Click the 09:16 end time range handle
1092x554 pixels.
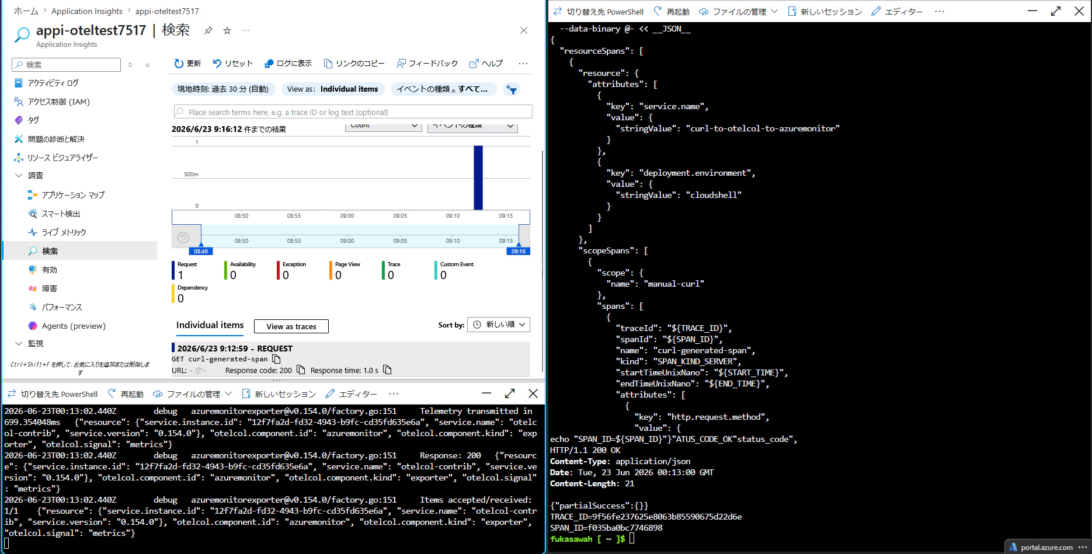pyautogui.click(x=519, y=251)
